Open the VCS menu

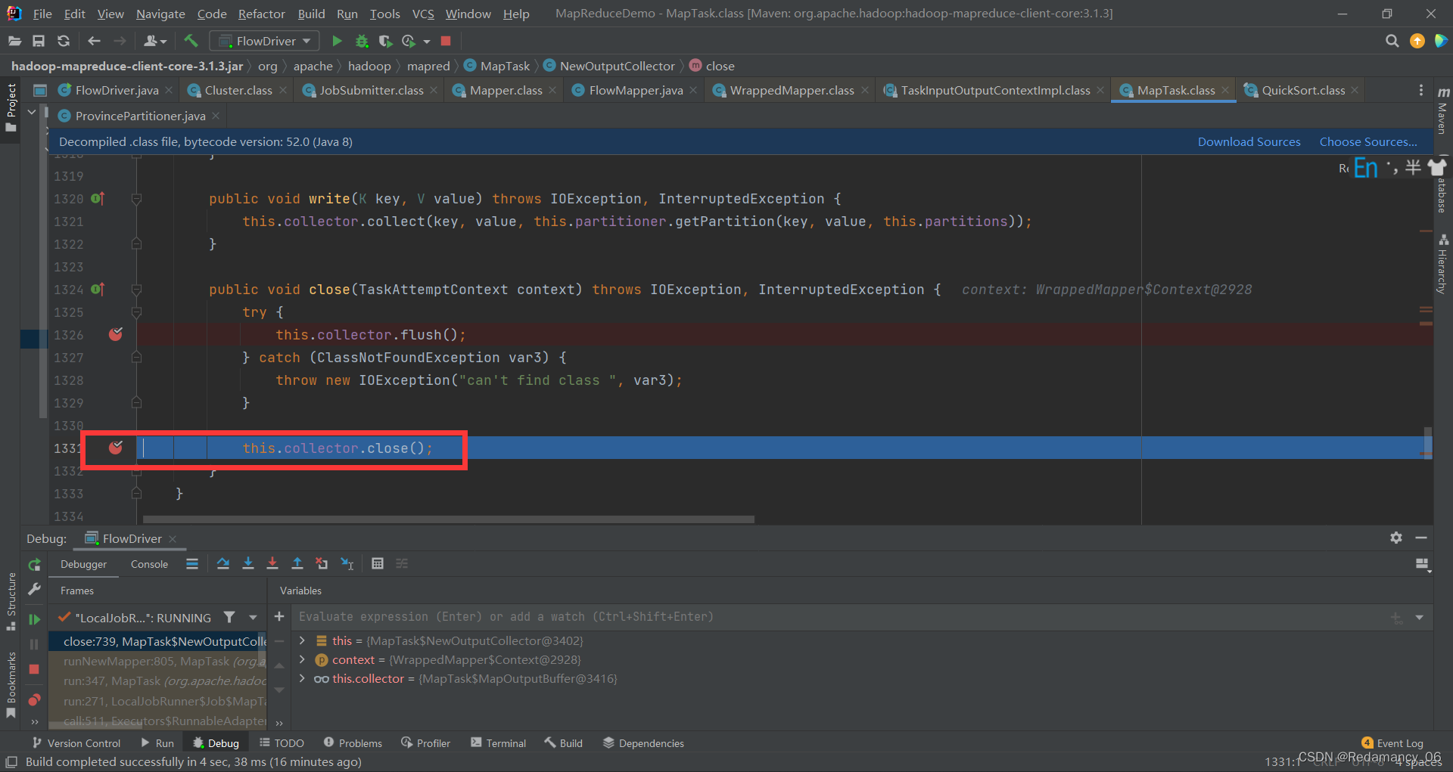423,14
